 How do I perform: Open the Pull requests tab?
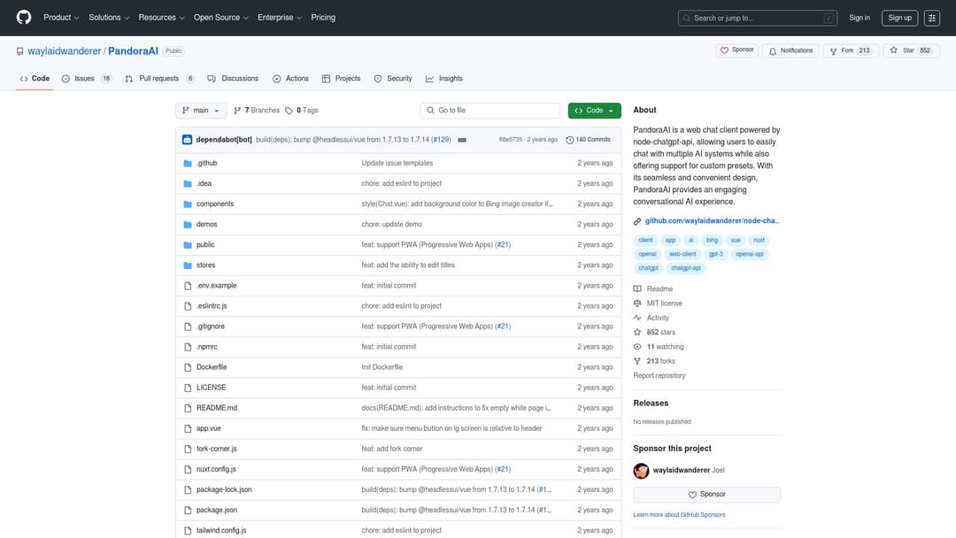pyautogui.click(x=159, y=79)
